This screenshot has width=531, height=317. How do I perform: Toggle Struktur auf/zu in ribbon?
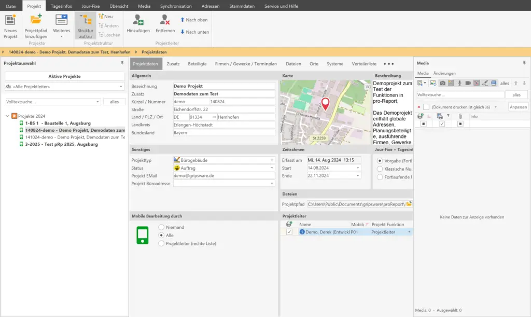click(x=86, y=26)
